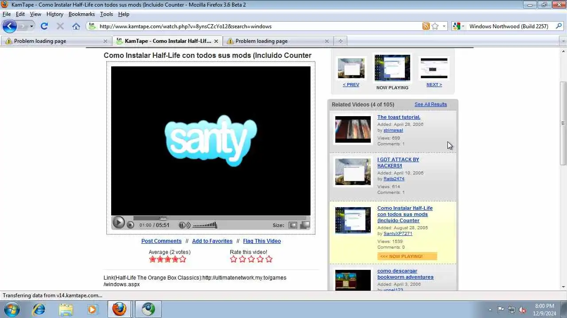The image size is (567, 318).
Task: Rate the video two stars
Action: [242, 259]
